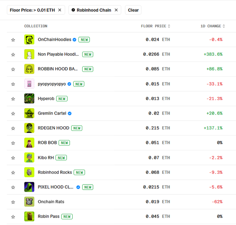Star the RDEGEN HOOD row
The image size is (236, 225).
(x=13, y=128)
